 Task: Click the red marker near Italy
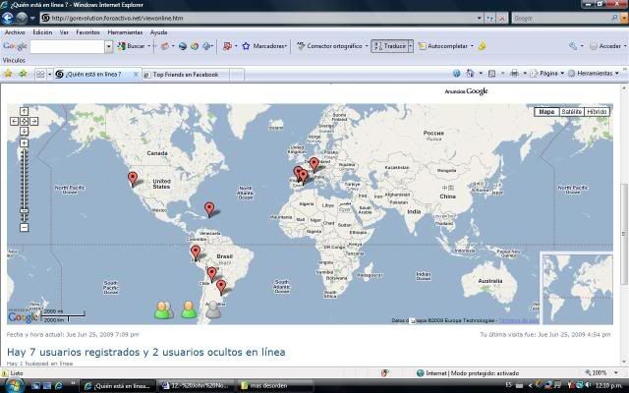(314, 164)
